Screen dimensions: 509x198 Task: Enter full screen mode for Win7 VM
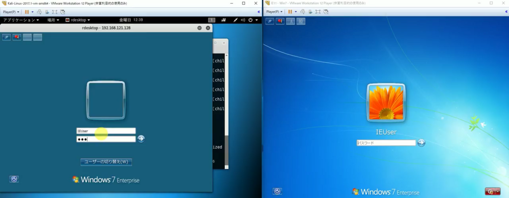pyautogui.click(x=318, y=12)
